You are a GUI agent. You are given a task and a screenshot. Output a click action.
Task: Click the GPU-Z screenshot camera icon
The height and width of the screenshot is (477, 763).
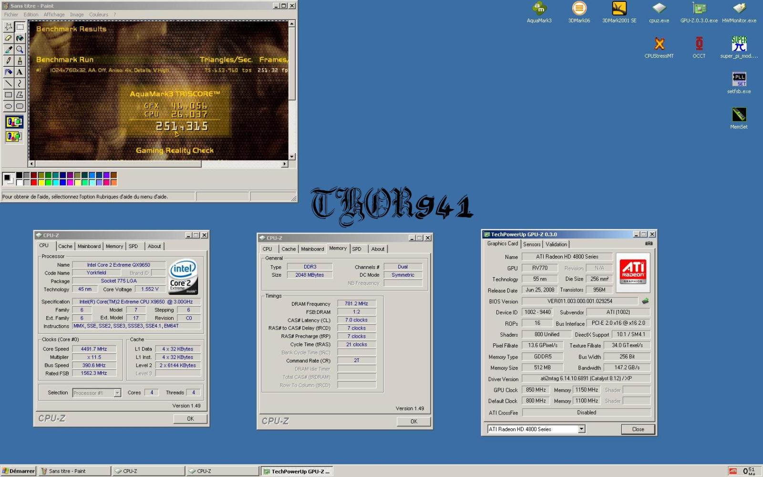click(649, 243)
